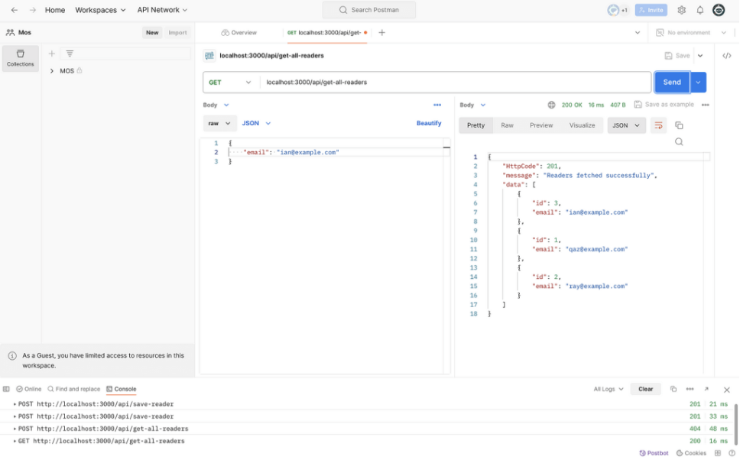Open help icon in the footer
This screenshot has height=463, width=740.
[x=732, y=453]
